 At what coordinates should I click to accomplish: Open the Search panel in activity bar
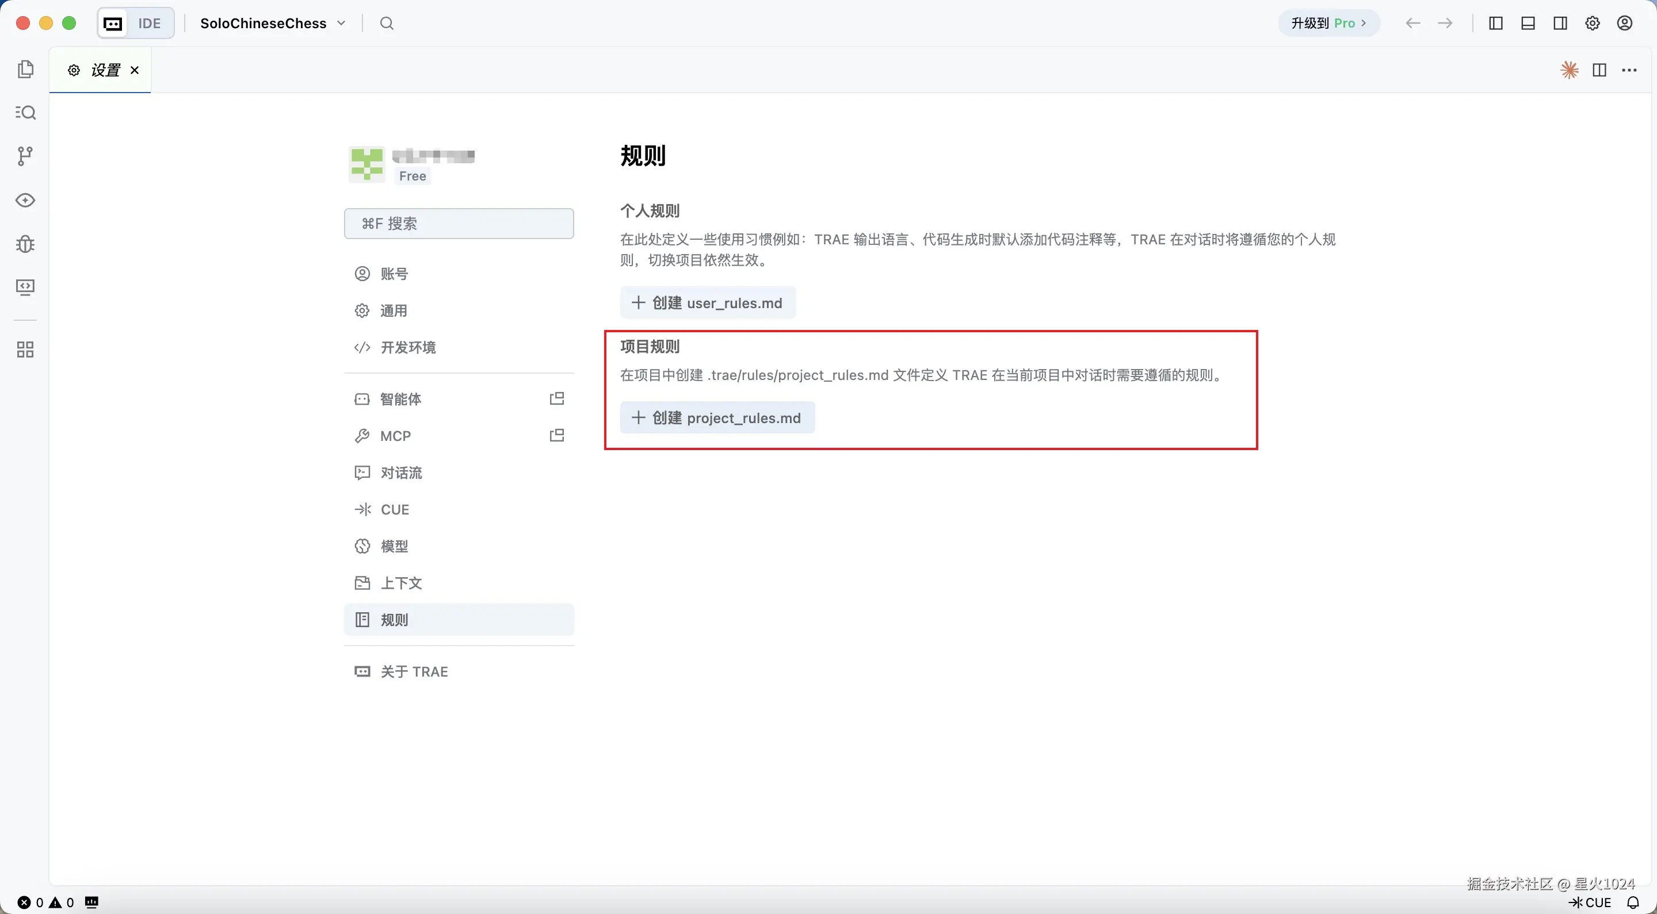(x=25, y=113)
